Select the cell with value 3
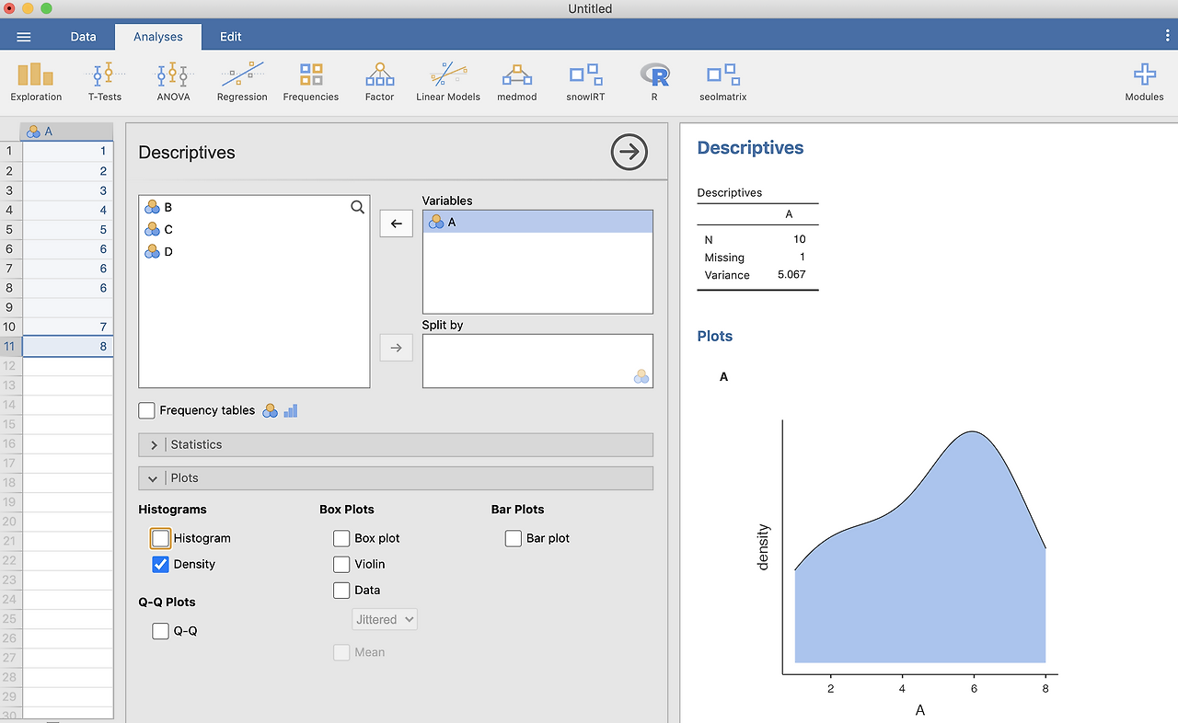This screenshot has width=1178, height=723. pos(67,190)
